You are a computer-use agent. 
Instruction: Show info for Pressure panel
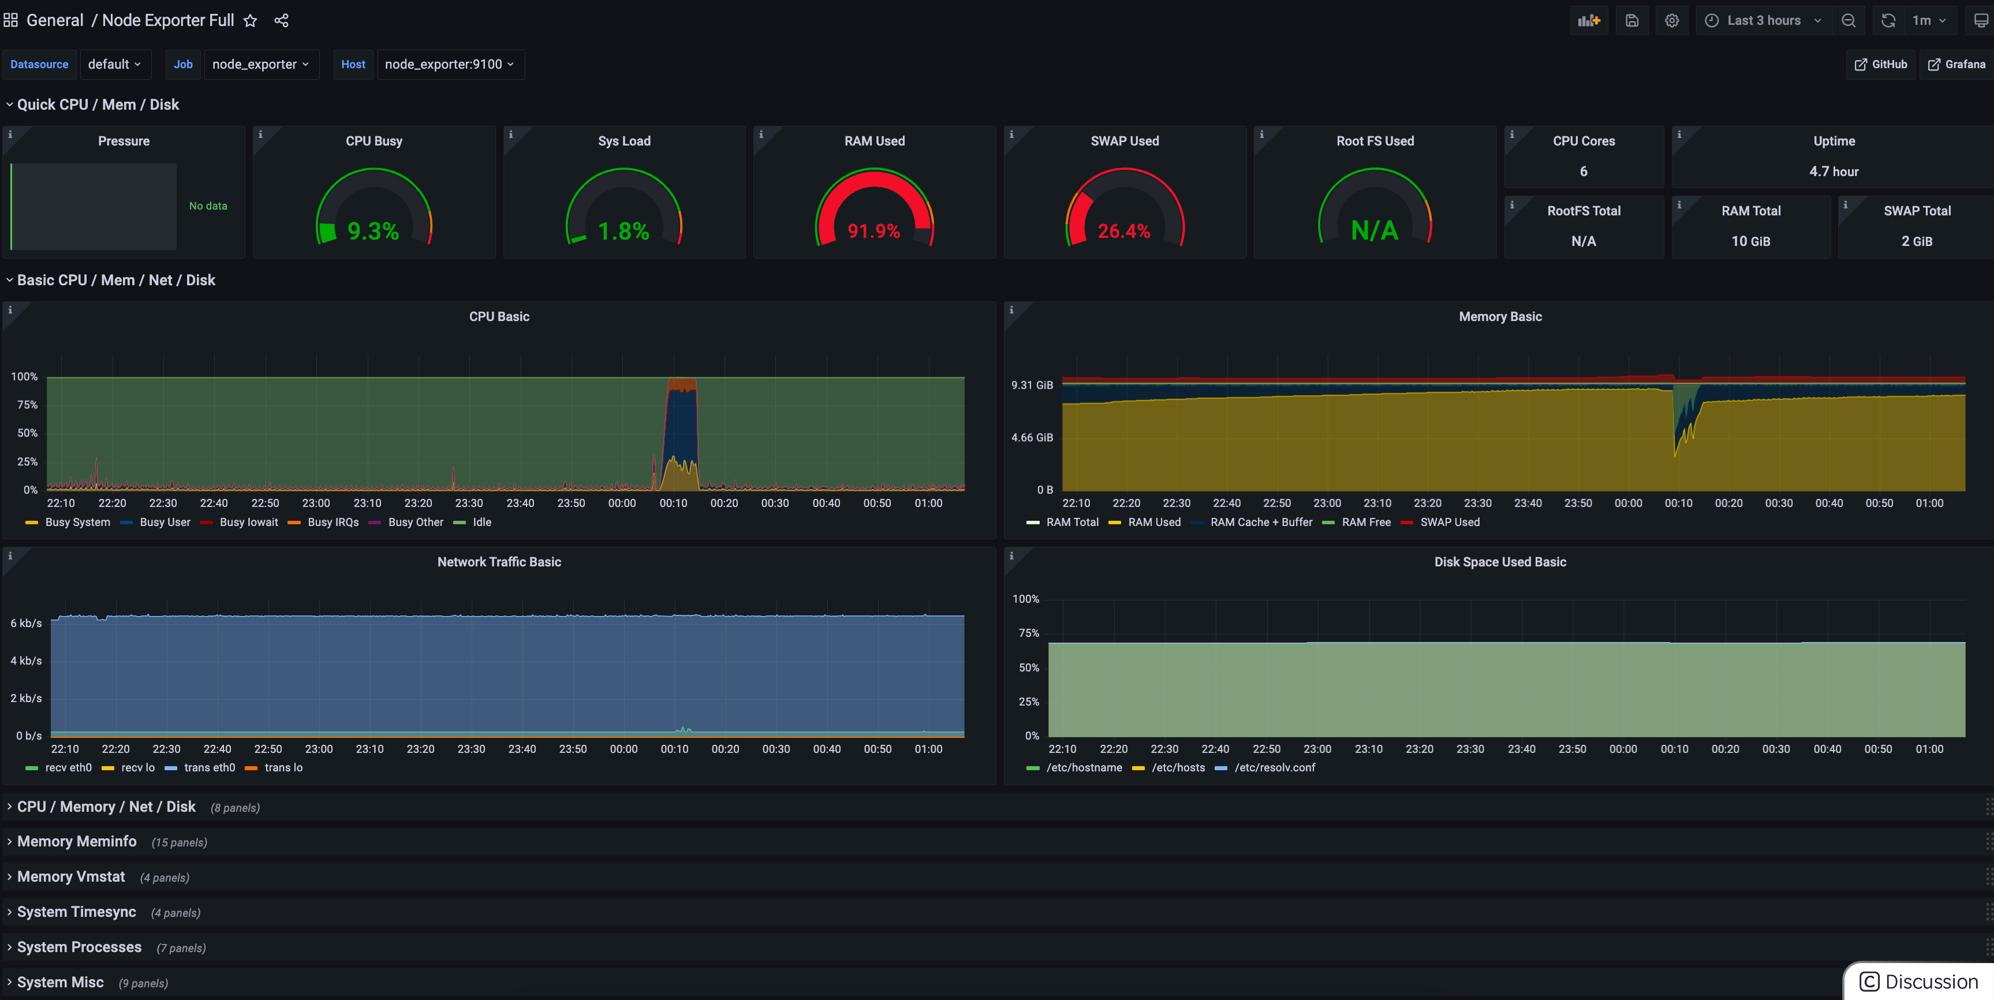10,134
